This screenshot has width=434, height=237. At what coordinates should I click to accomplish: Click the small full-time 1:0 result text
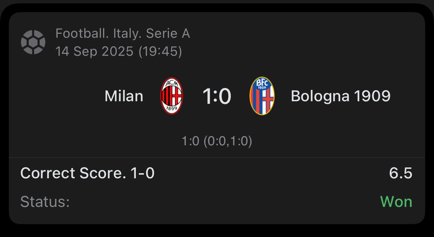191,141
